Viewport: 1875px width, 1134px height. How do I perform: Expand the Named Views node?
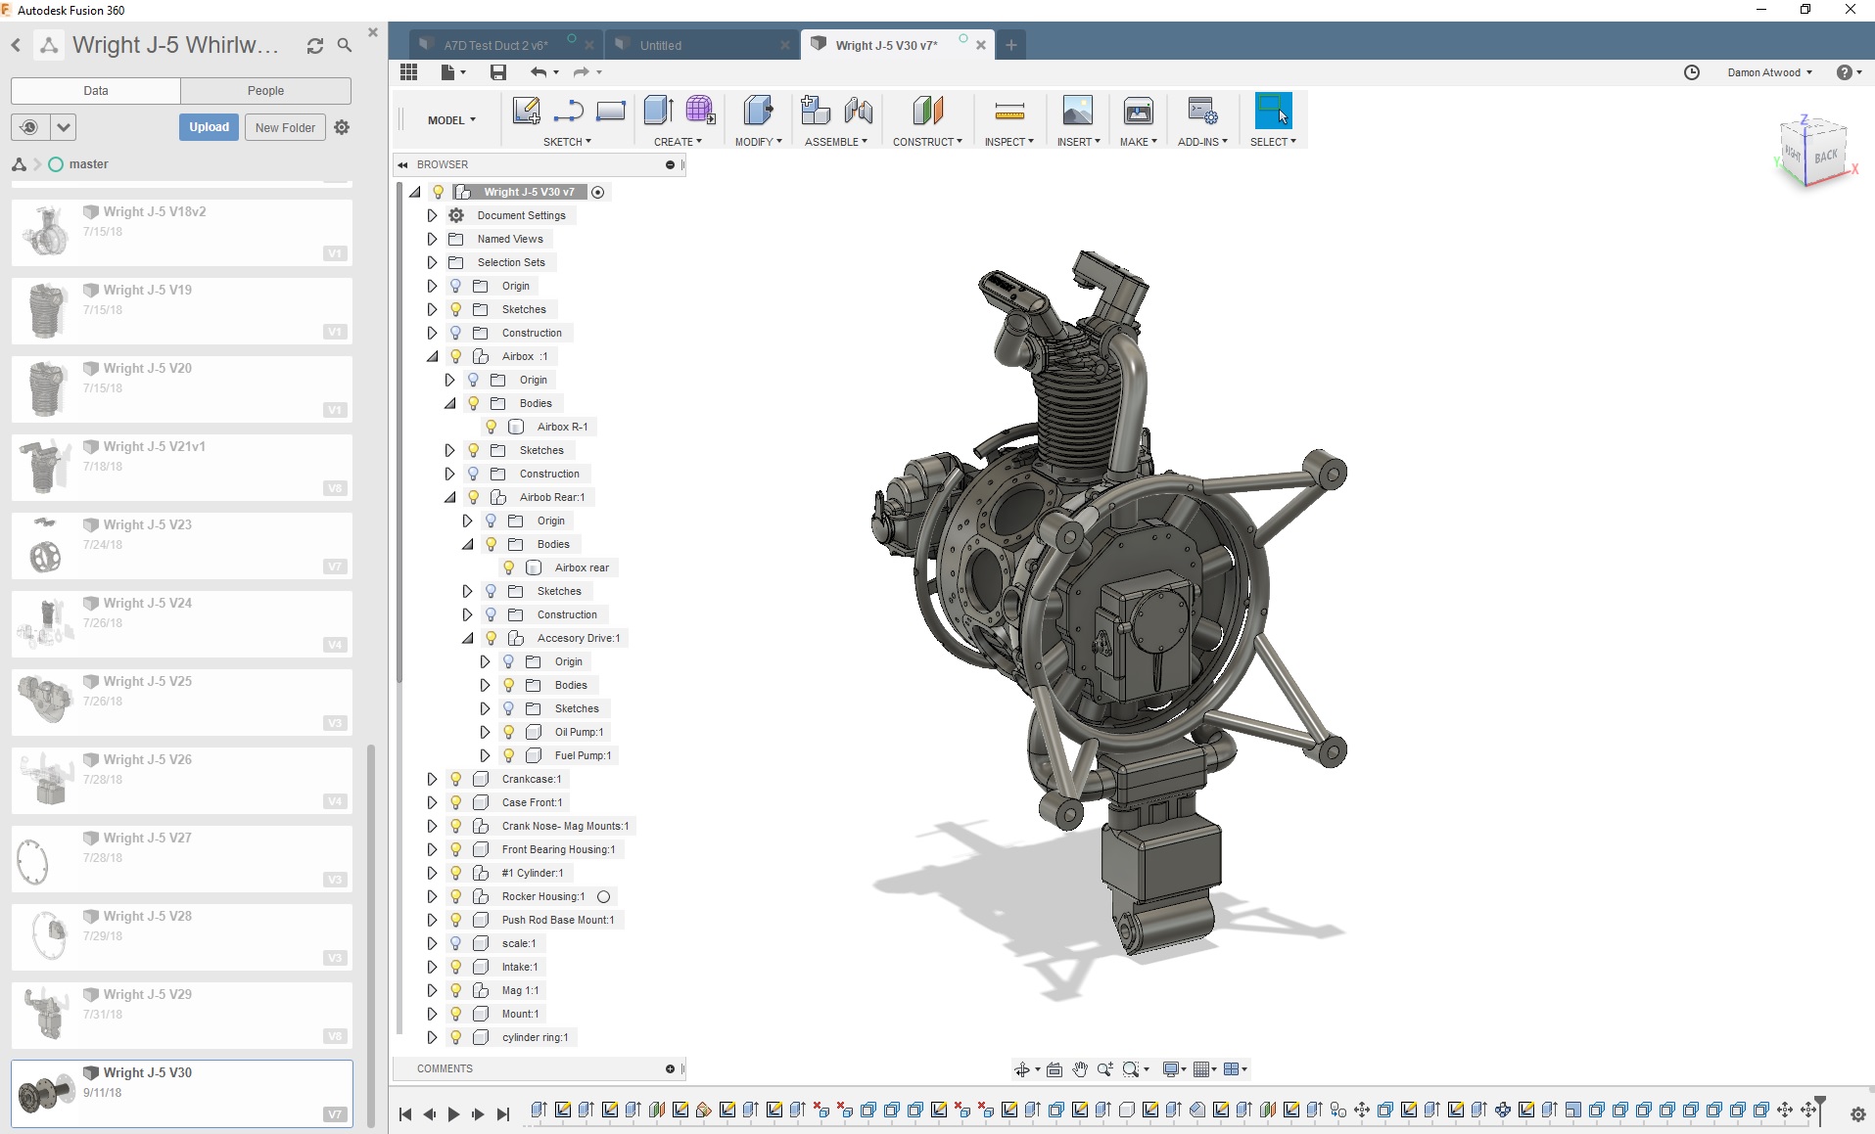pos(432,239)
